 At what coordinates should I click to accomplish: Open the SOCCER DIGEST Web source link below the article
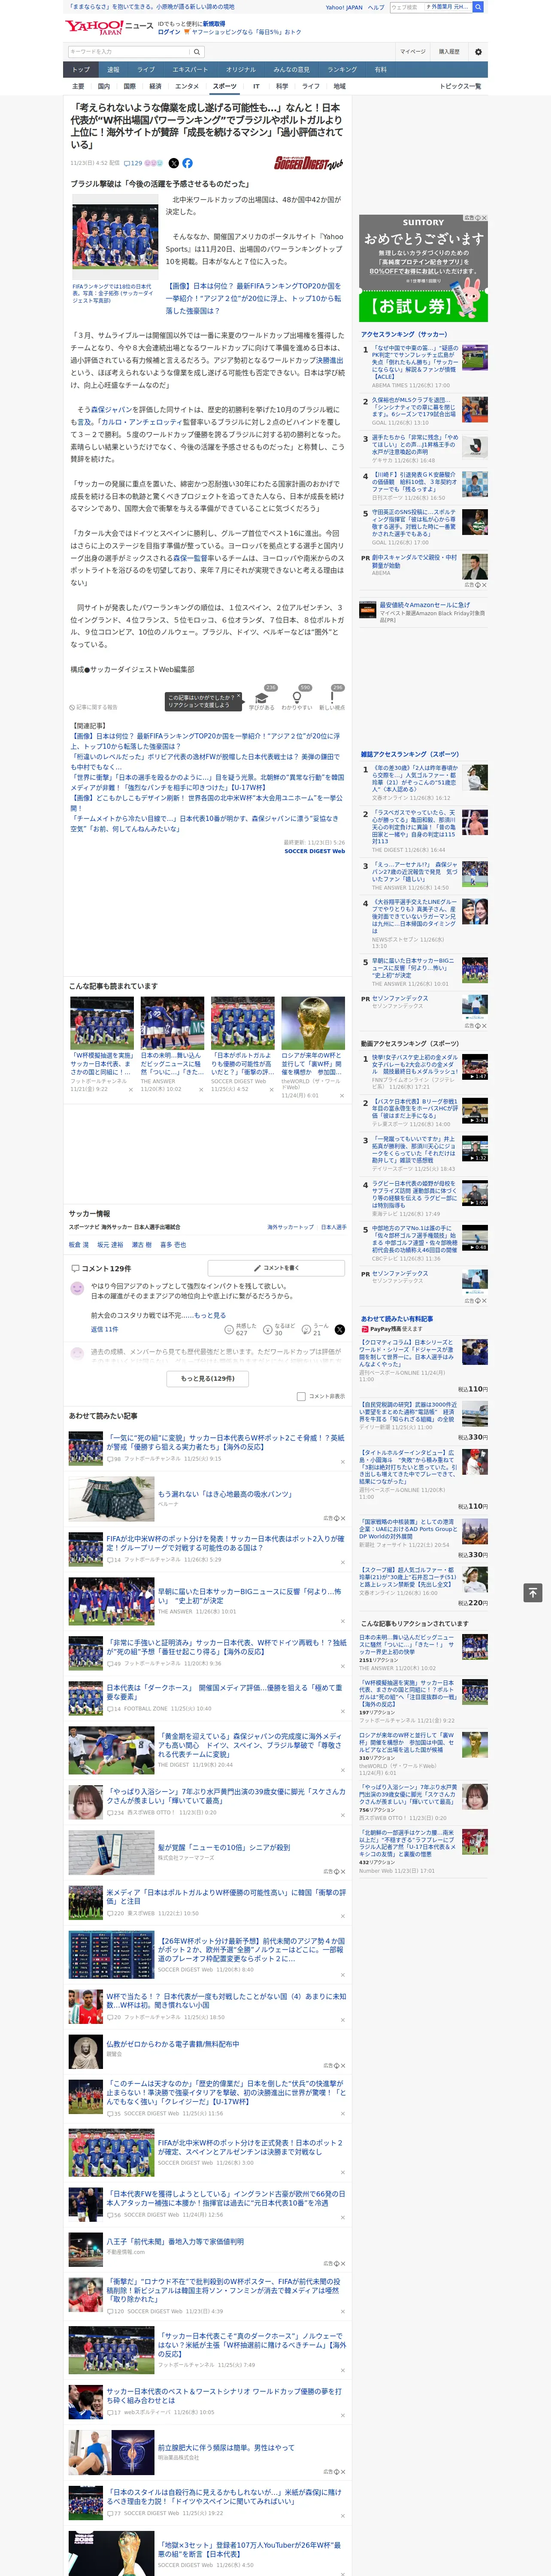pyautogui.click(x=314, y=851)
